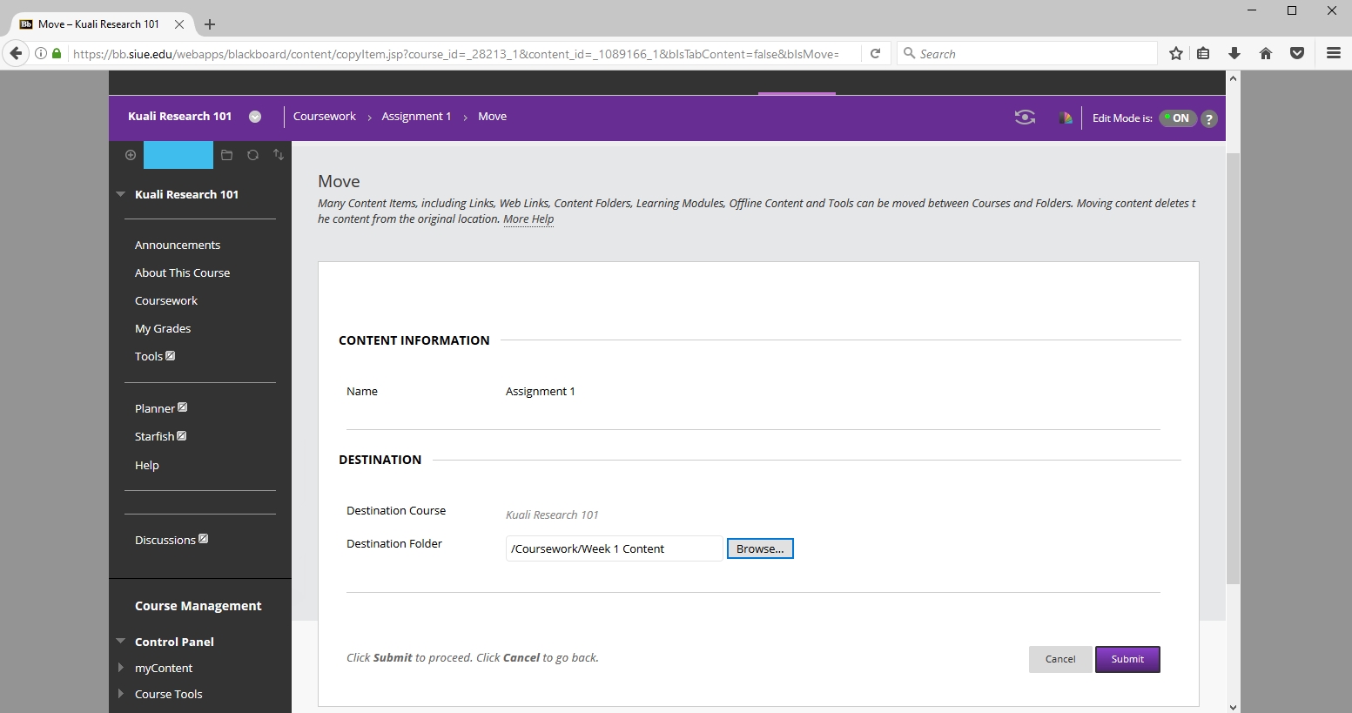Open dropdown next to Kuali Research 101 title
1352x713 pixels.
point(255,117)
